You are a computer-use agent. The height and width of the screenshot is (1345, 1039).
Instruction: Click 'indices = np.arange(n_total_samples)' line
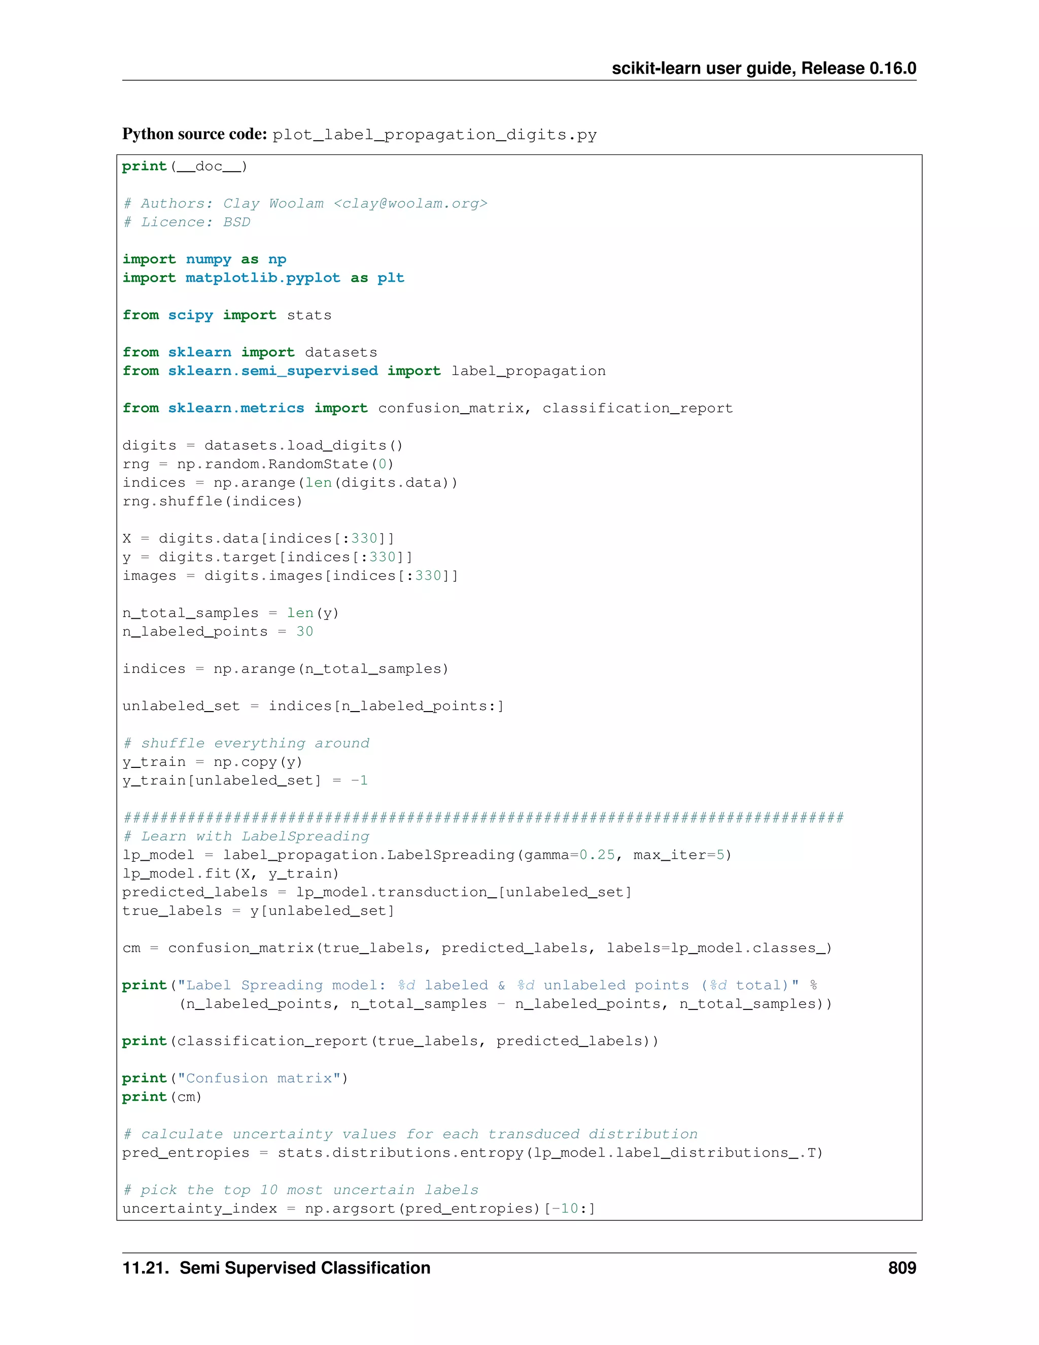[286, 669]
